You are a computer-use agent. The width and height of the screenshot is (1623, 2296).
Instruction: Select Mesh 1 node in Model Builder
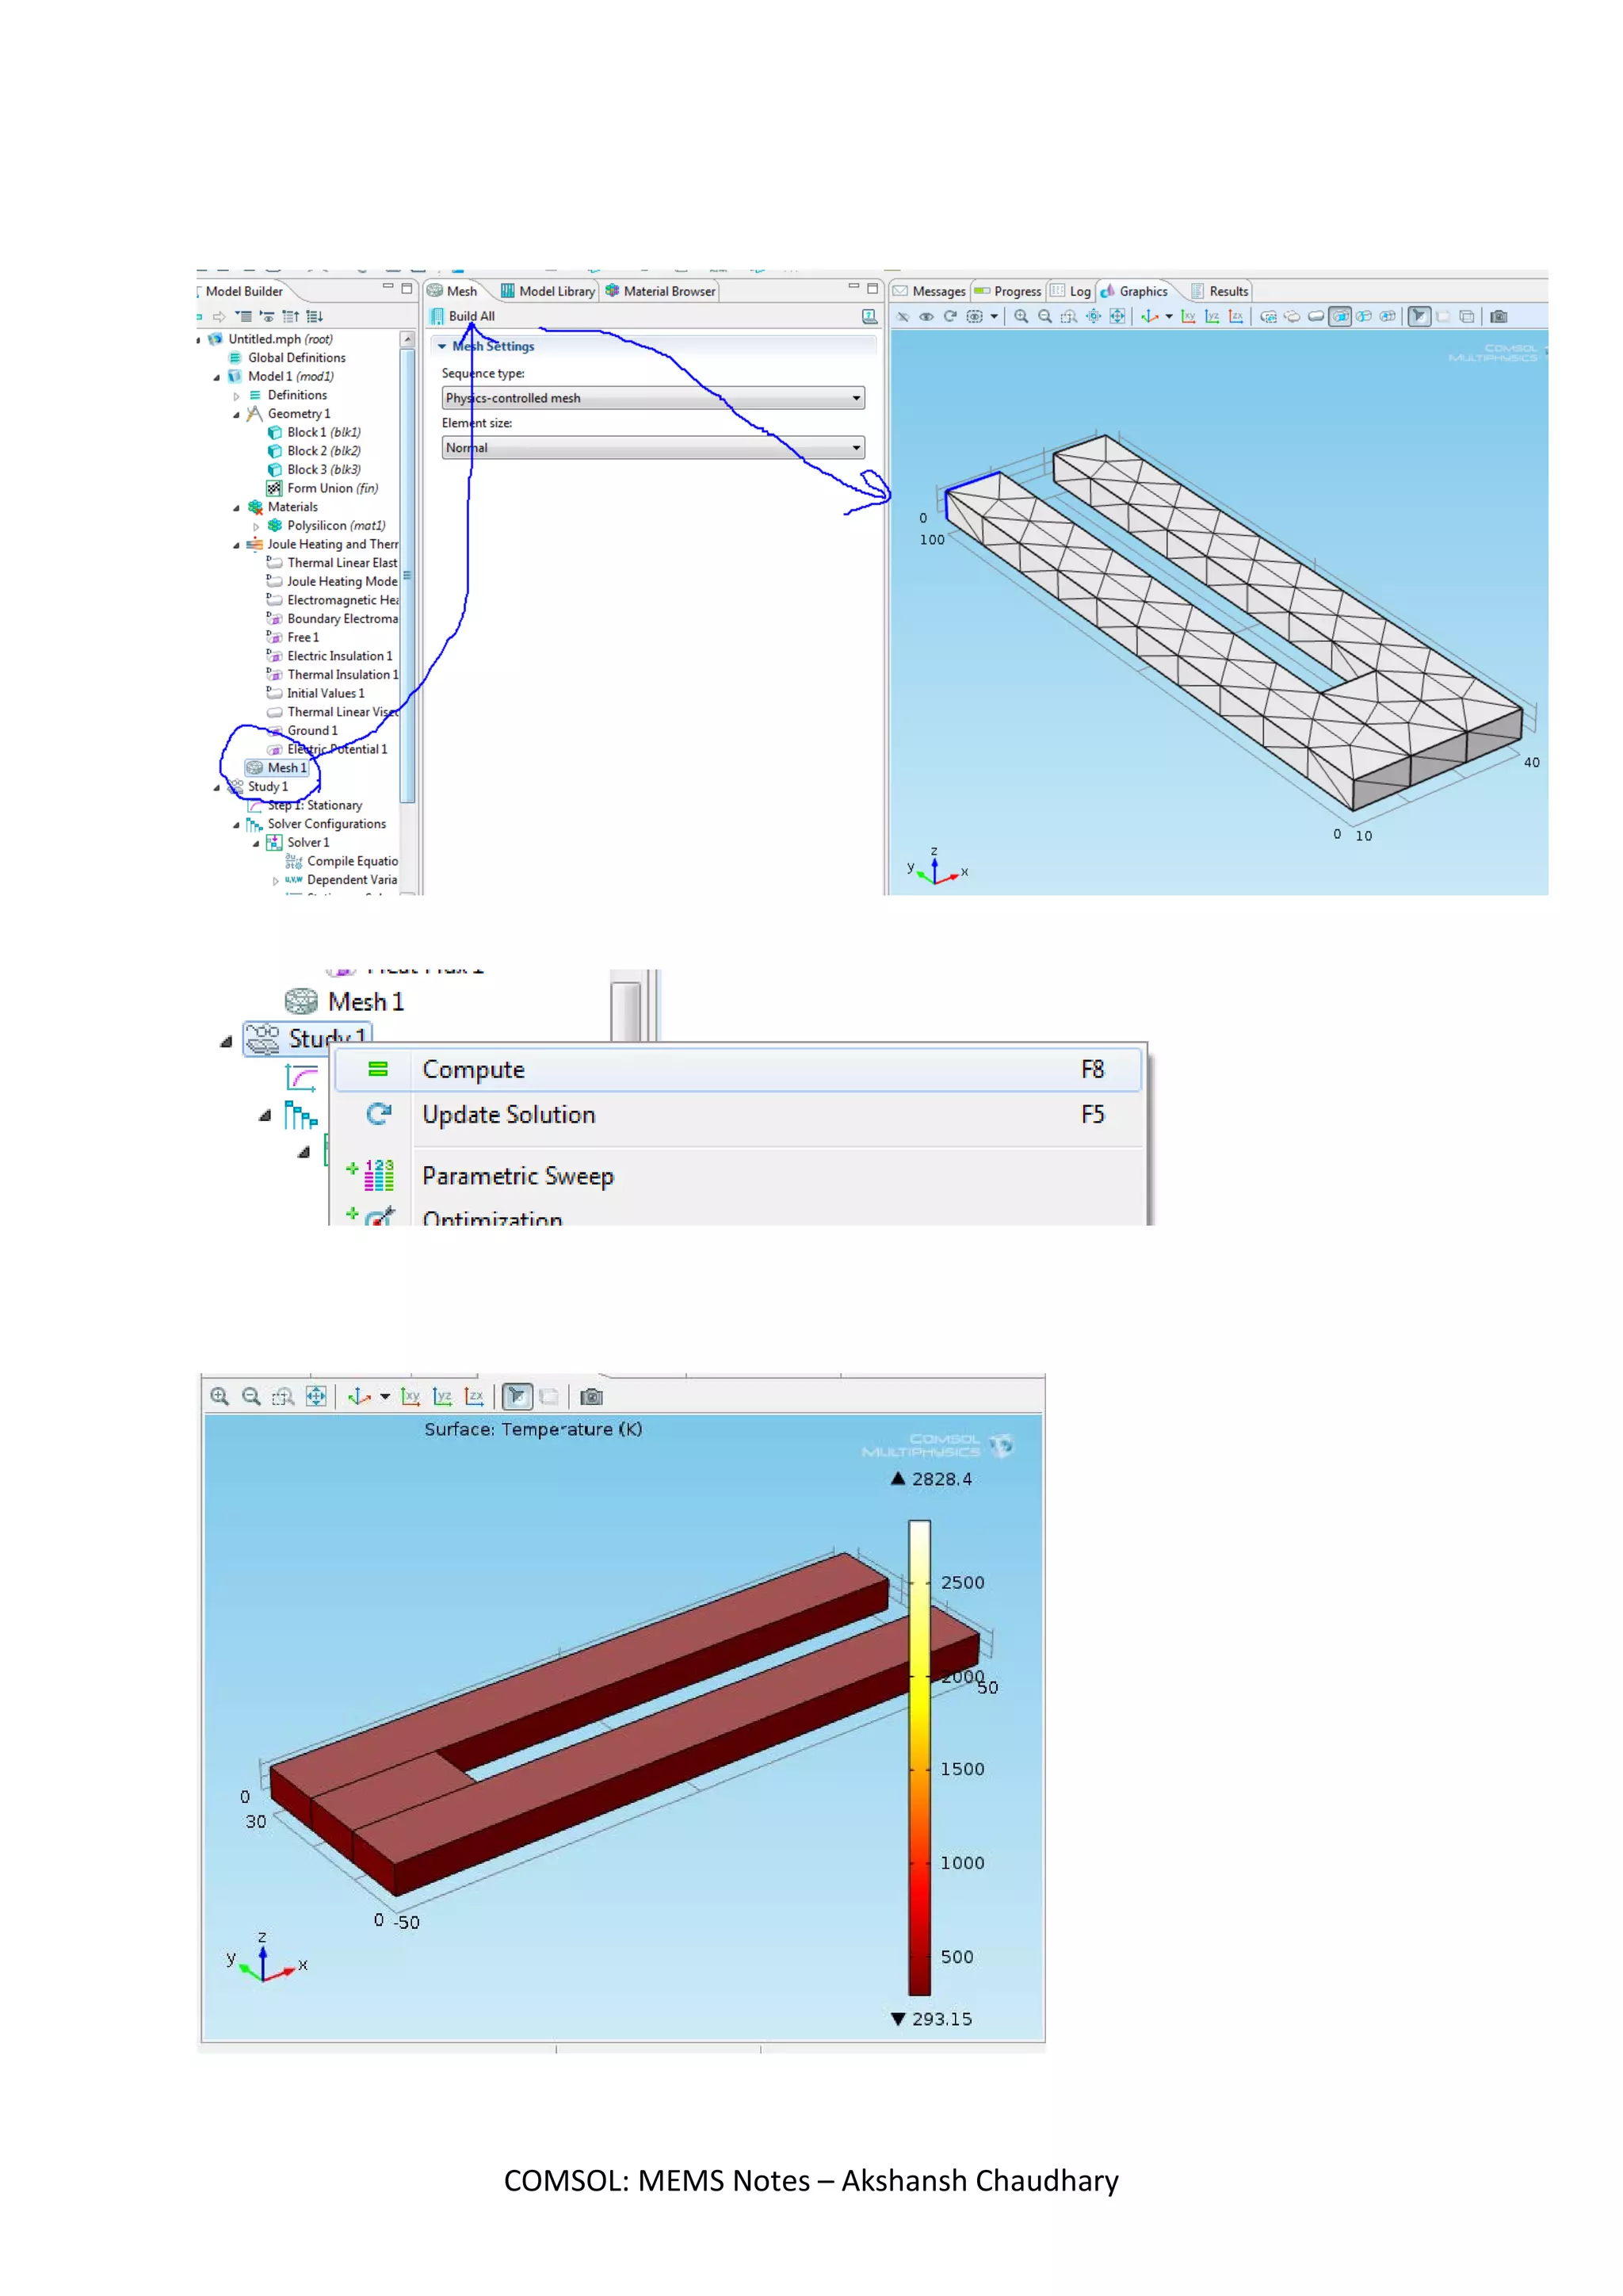tap(277, 768)
